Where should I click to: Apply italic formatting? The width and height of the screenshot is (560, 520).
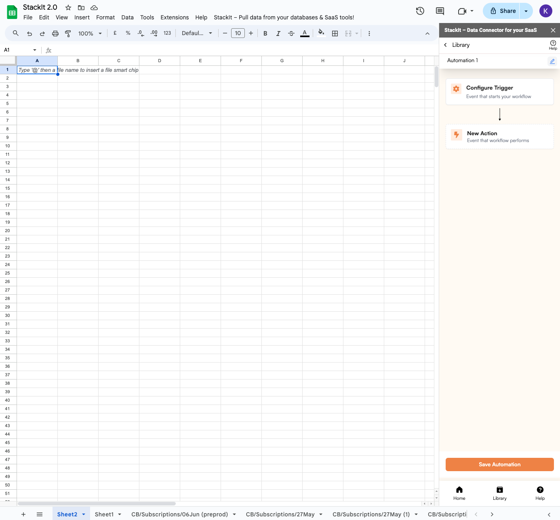click(x=278, y=34)
